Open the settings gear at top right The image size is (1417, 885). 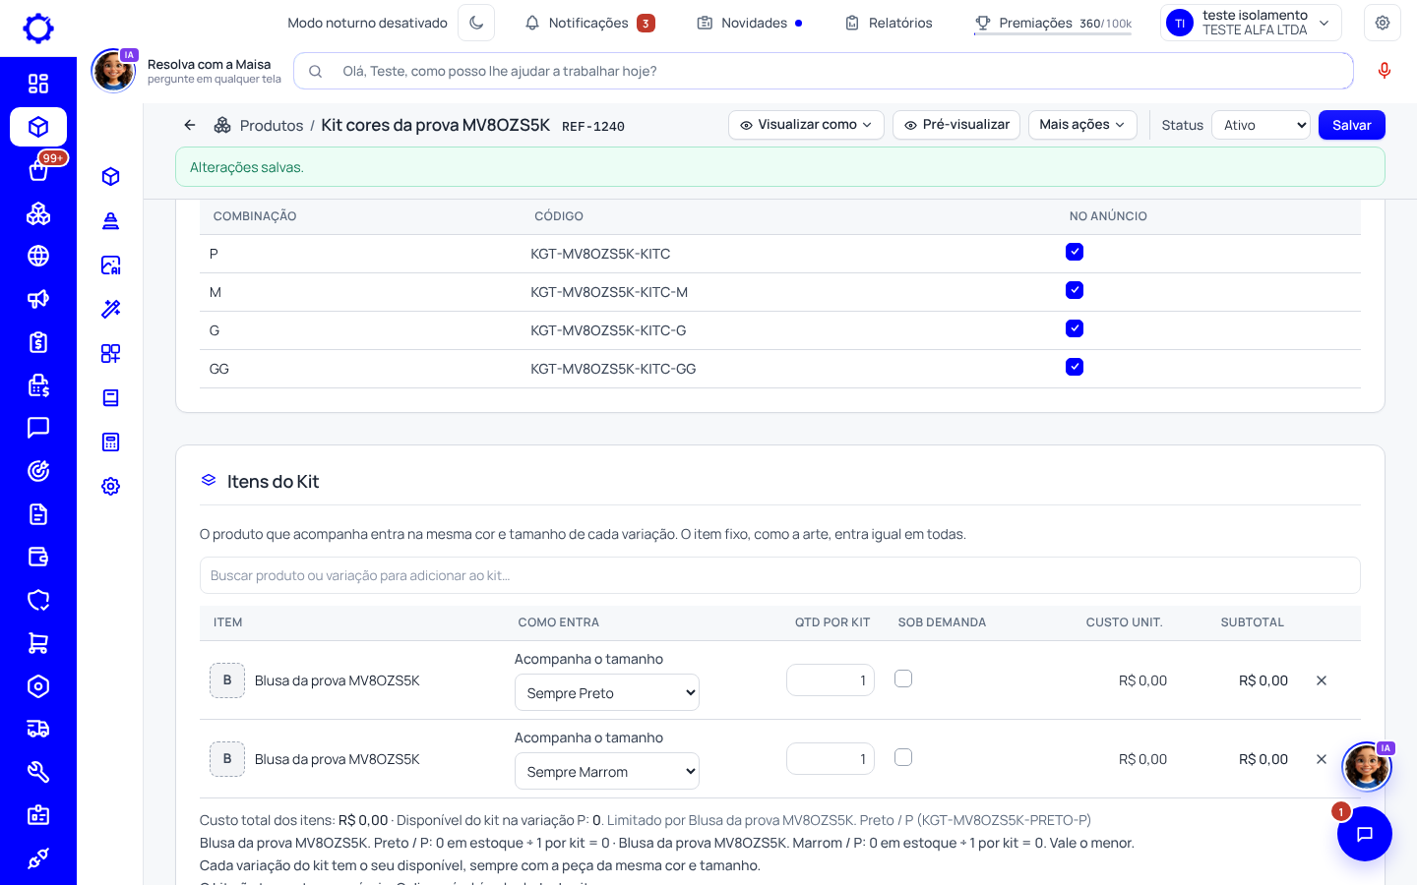coord(1383,23)
